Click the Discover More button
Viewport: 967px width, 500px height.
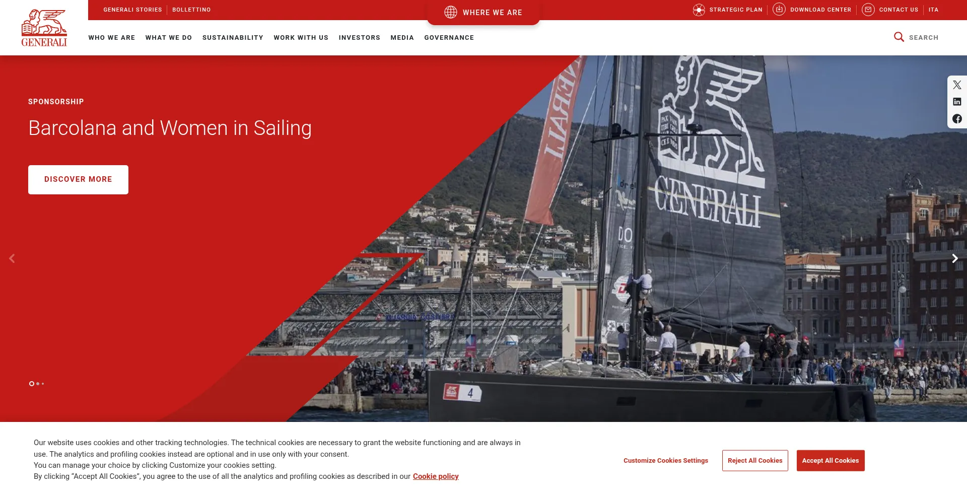coord(78,180)
